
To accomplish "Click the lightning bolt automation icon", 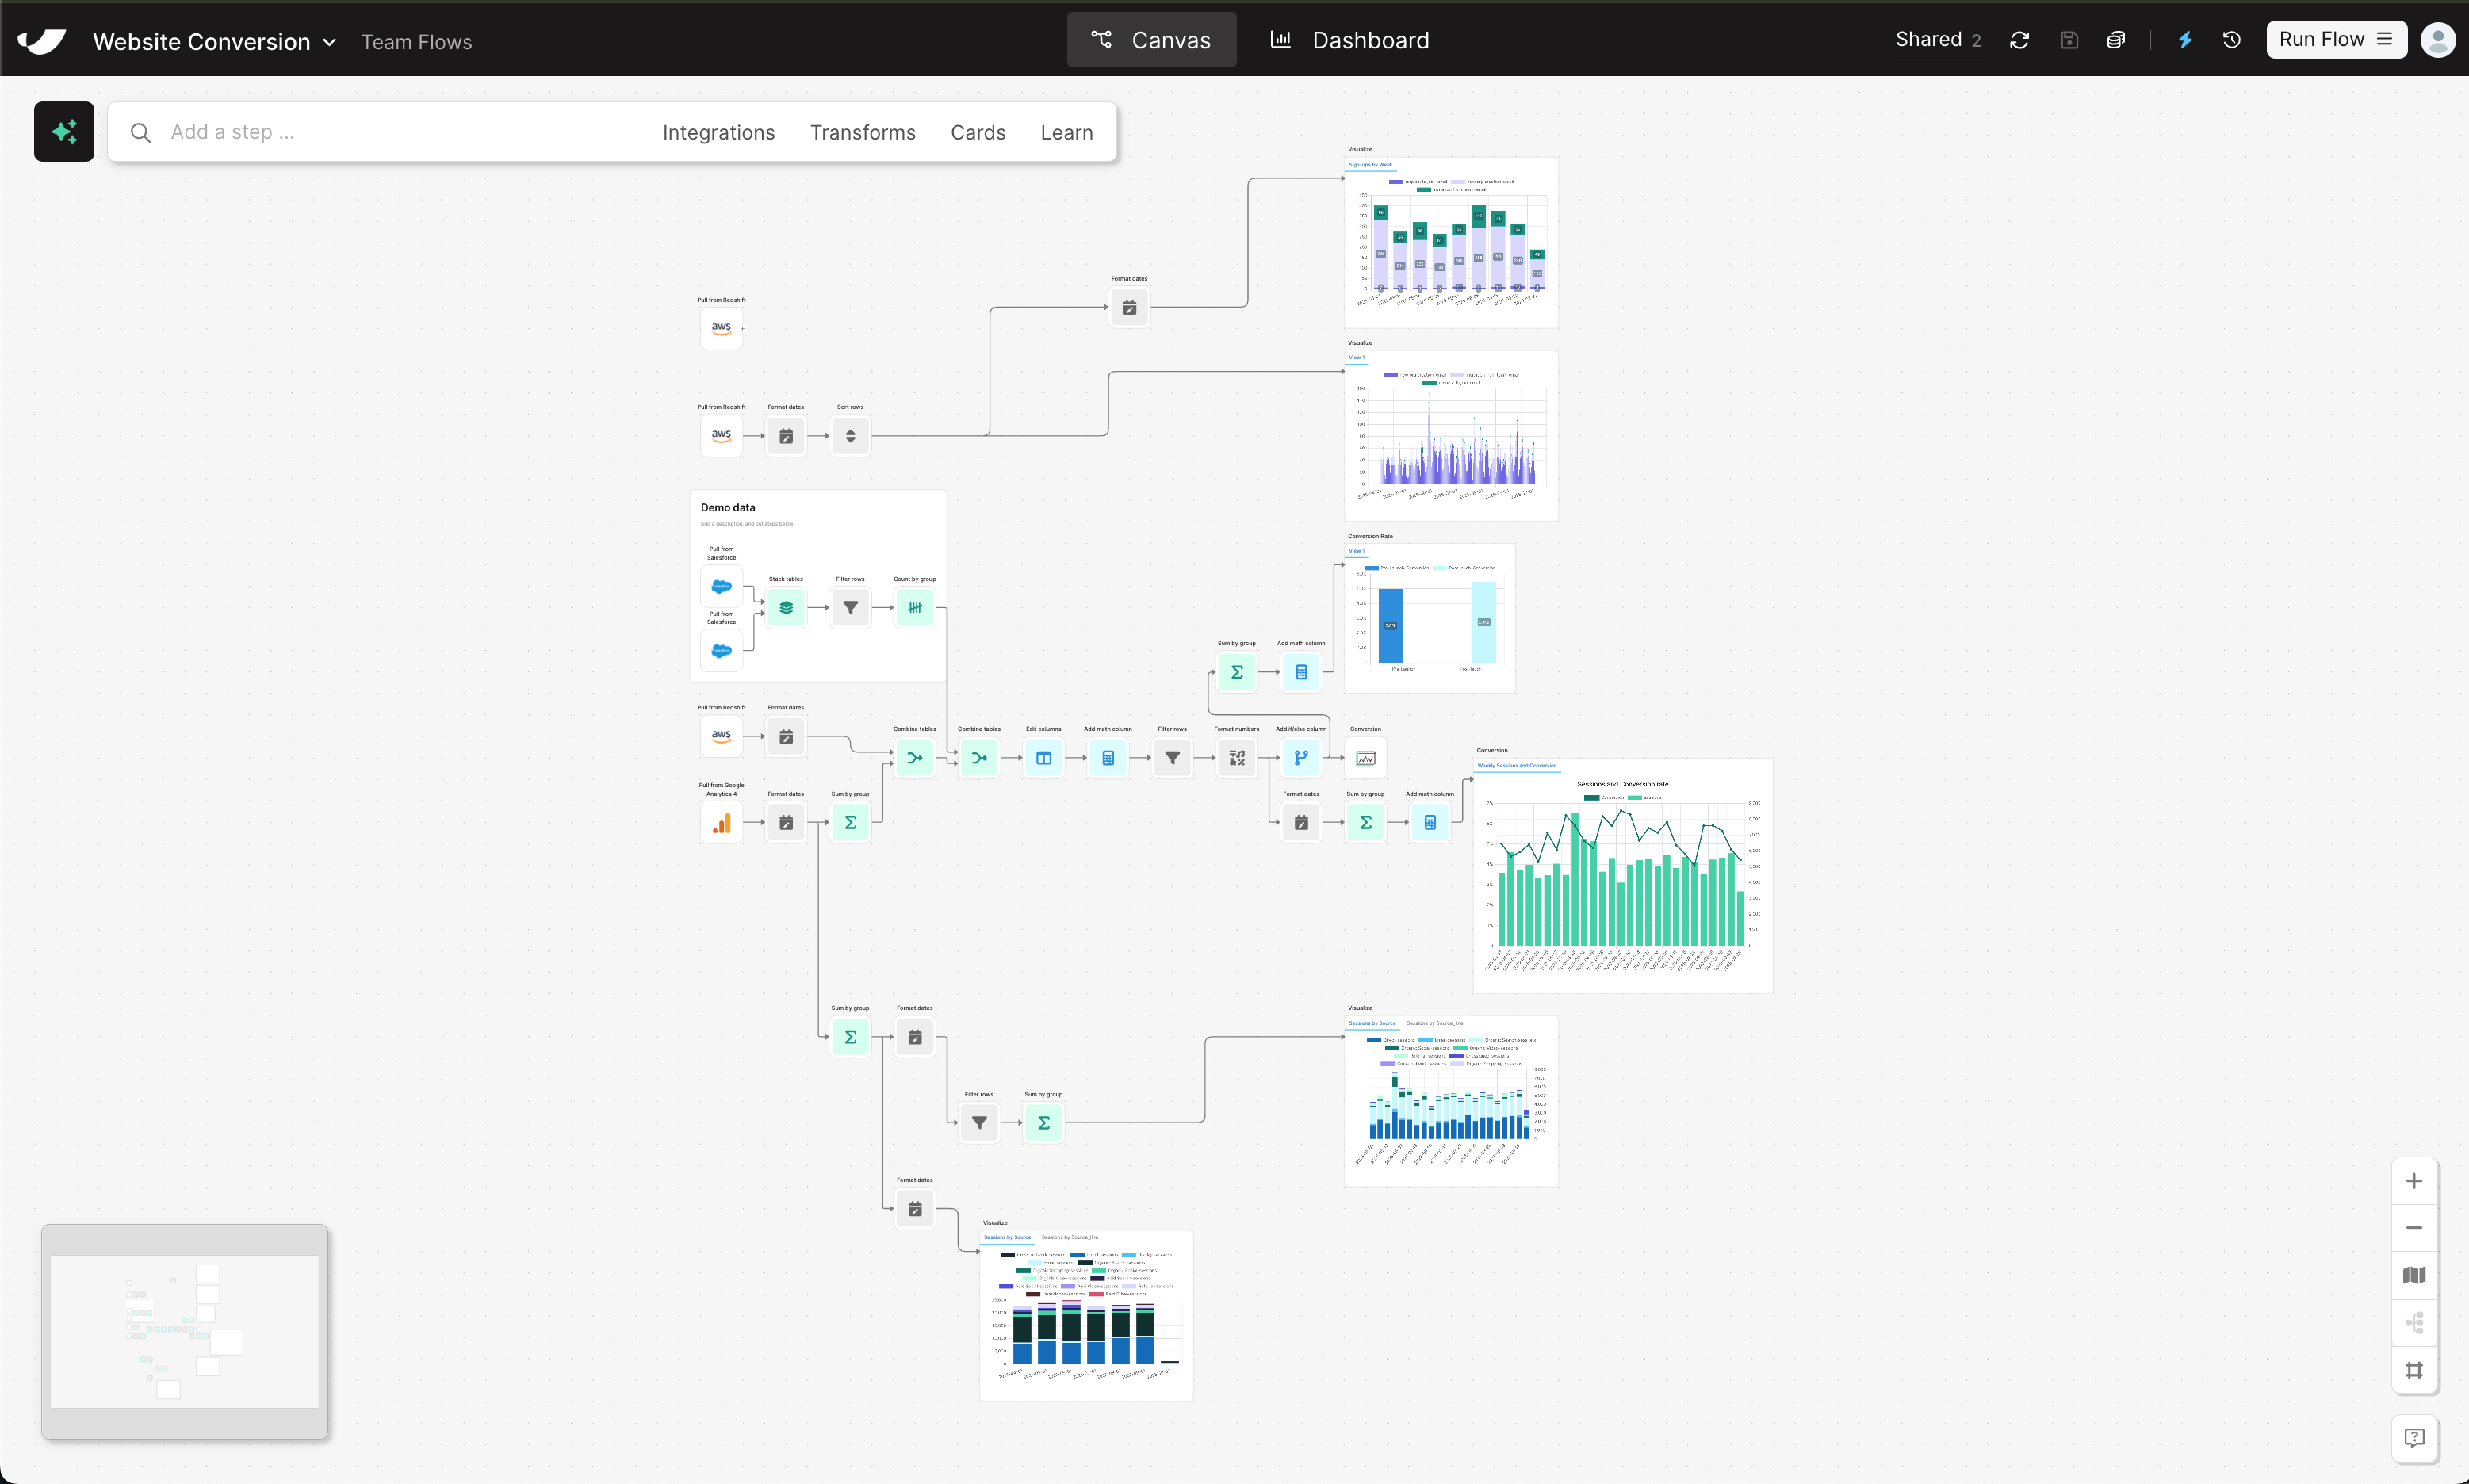I will coord(2185,40).
